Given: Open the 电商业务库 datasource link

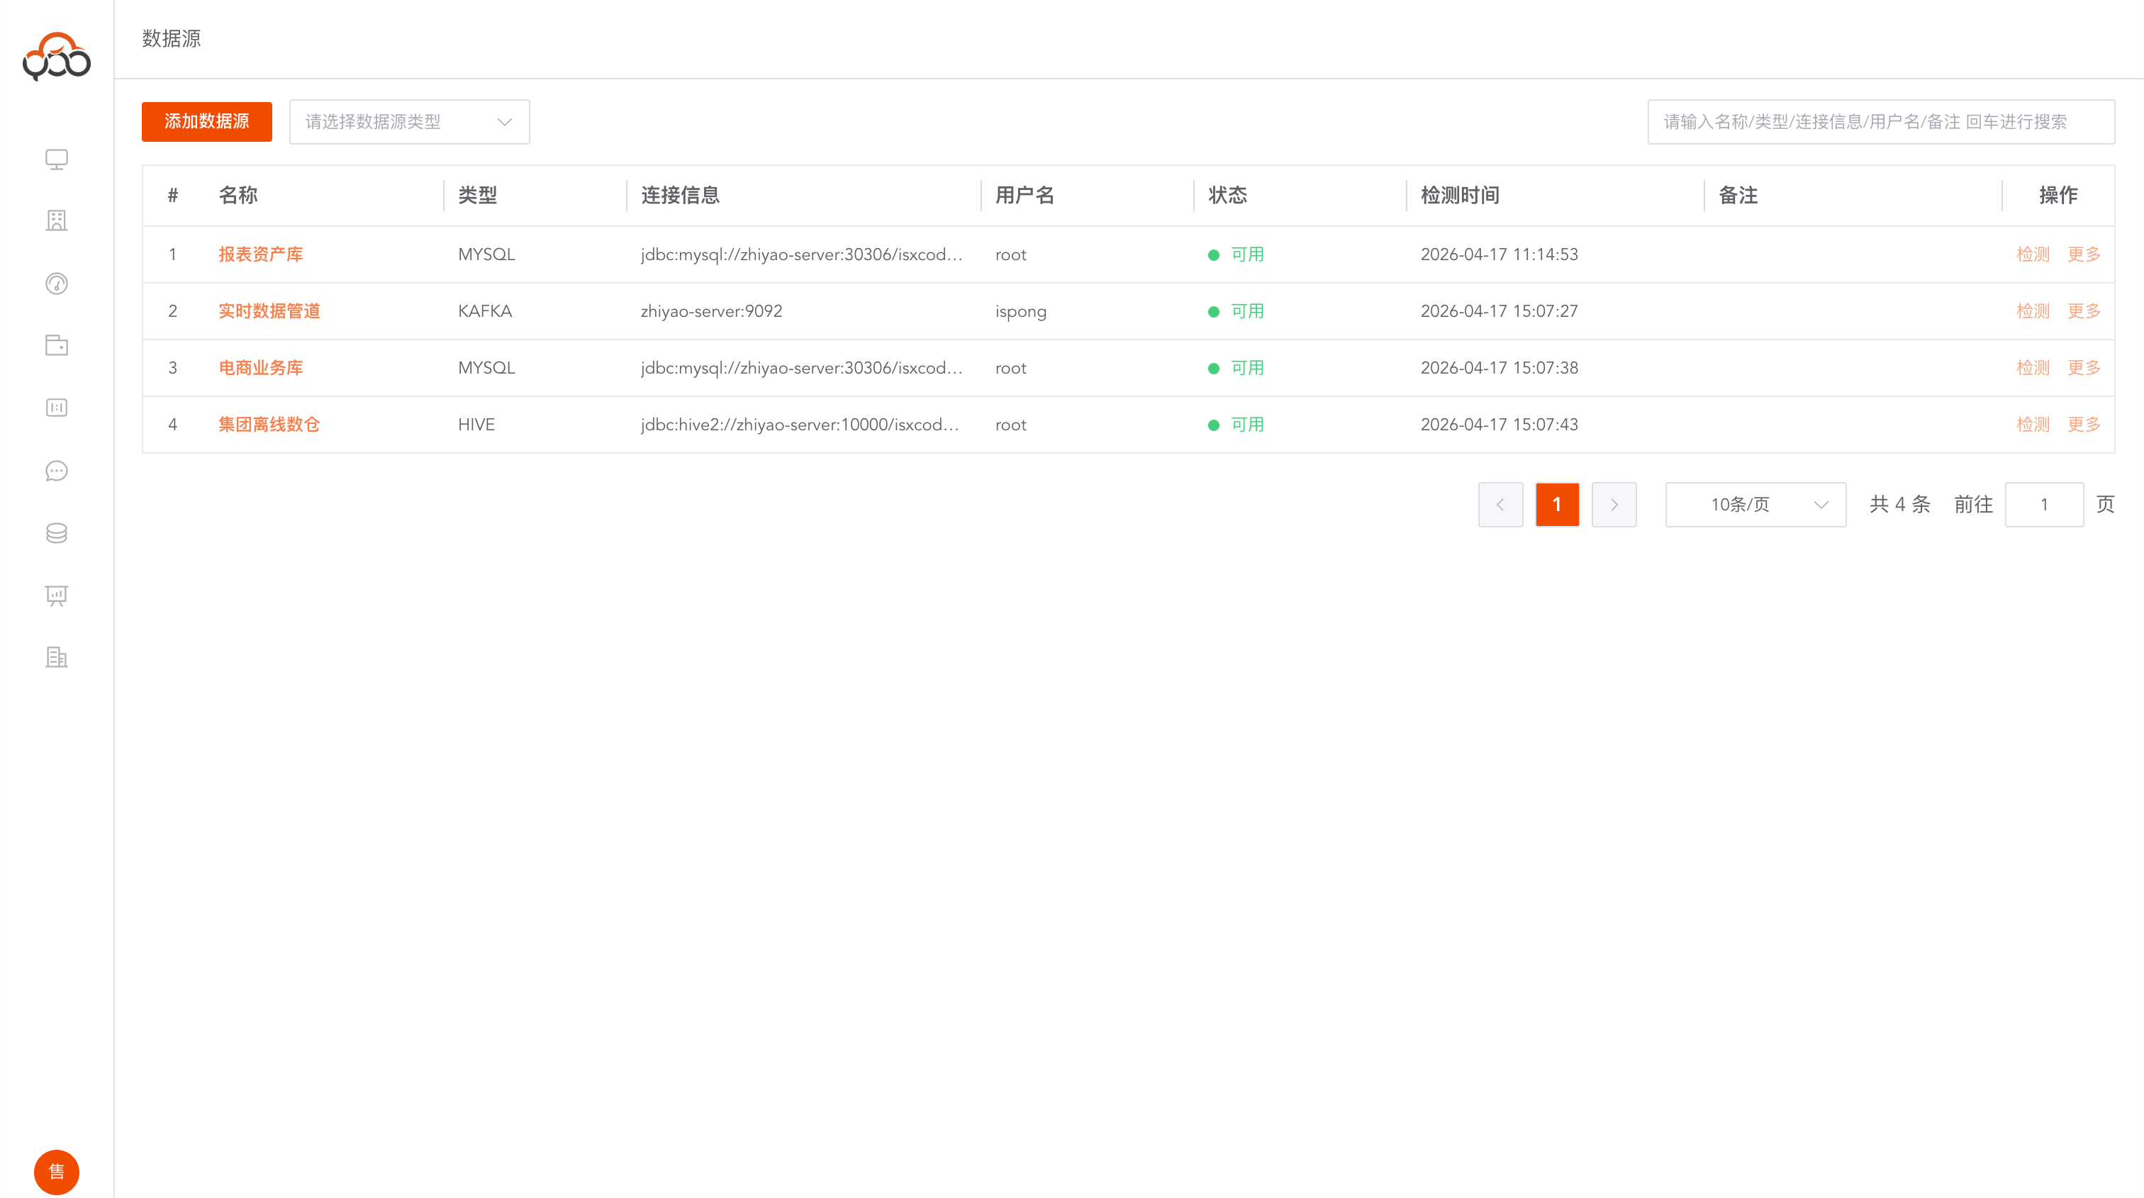Looking at the screenshot, I should click(x=260, y=368).
